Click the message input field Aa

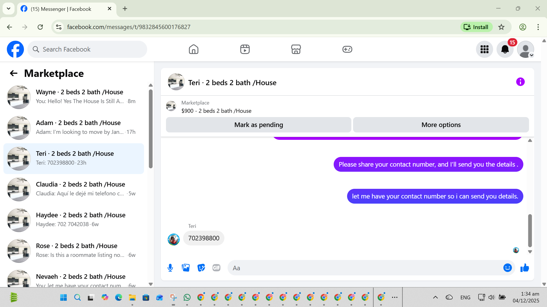click(365, 268)
